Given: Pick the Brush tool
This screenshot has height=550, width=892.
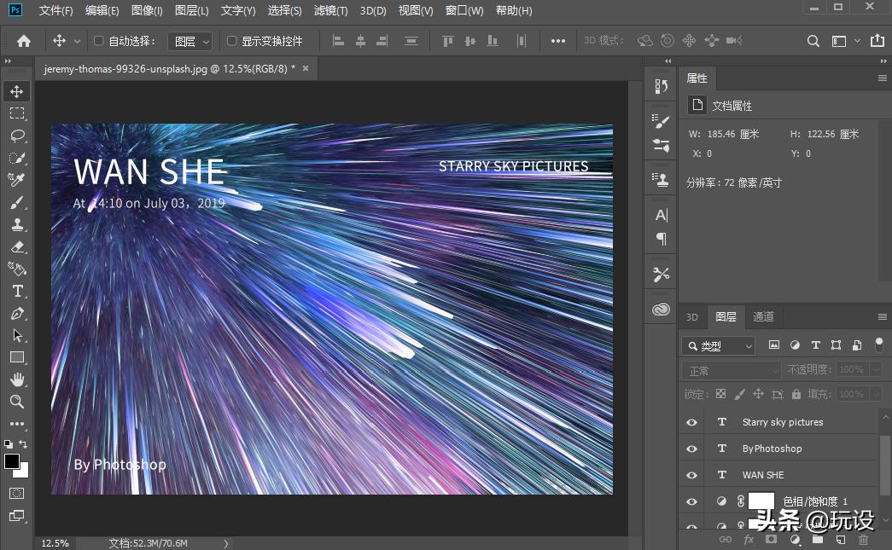Looking at the screenshot, I should click(x=17, y=203).
